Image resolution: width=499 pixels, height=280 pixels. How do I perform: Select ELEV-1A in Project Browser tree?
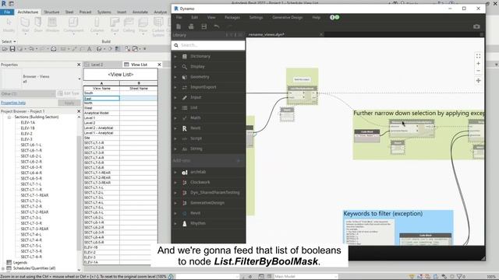pos(28,123)
